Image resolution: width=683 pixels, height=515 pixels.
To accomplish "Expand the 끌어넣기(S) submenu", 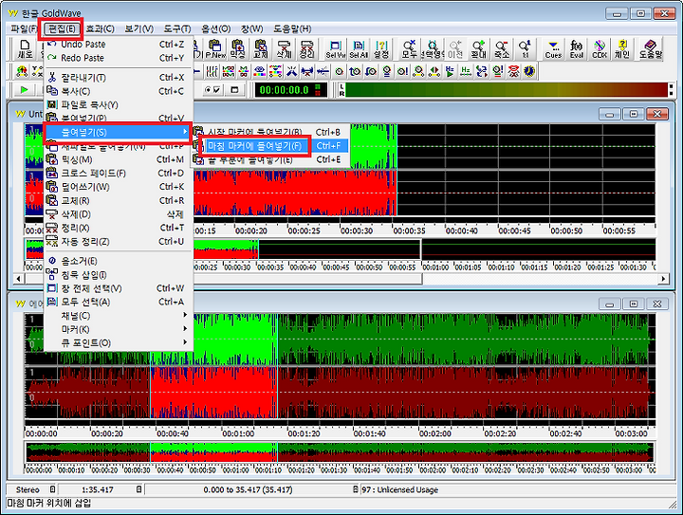I will (x=118, y=132).
